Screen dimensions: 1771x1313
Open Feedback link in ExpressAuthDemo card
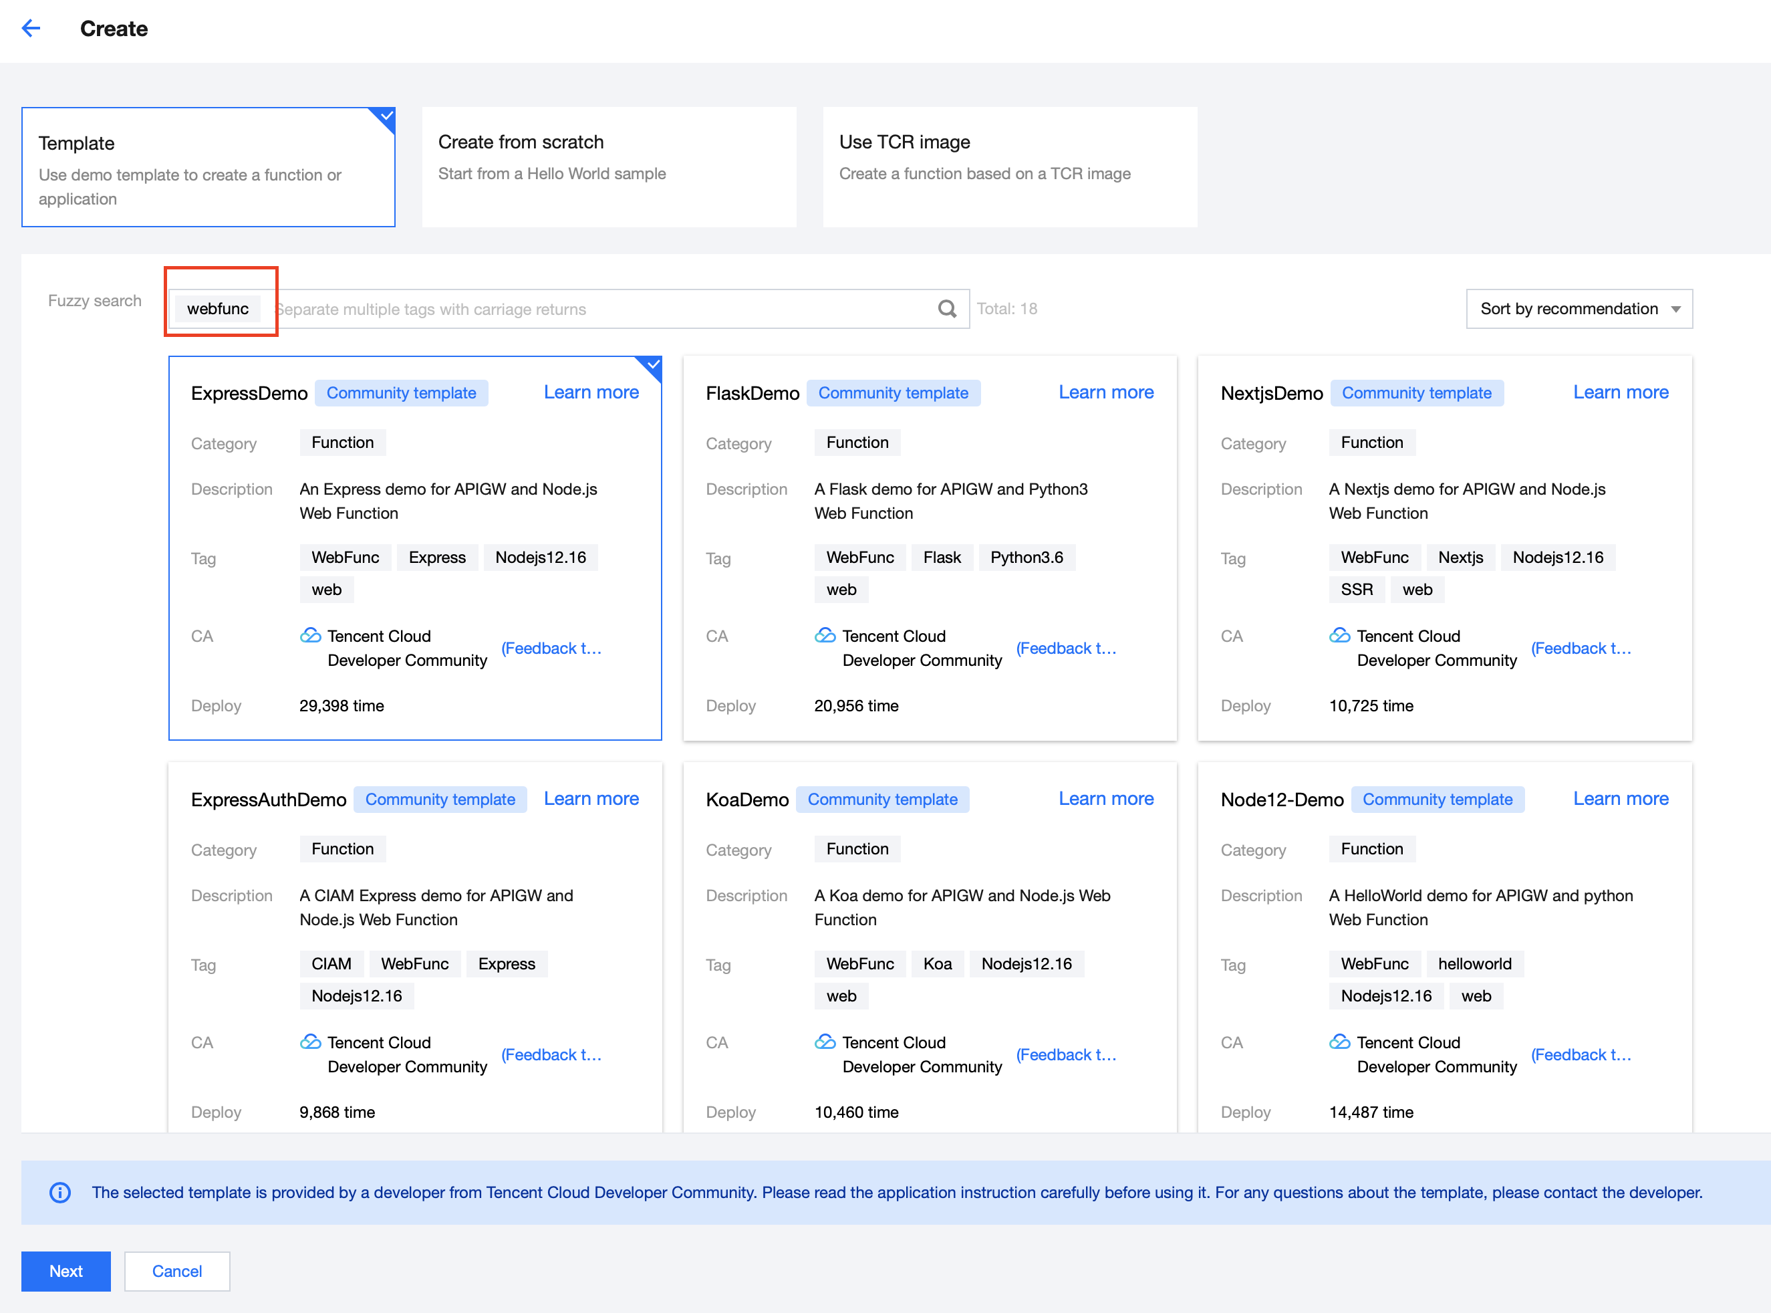point(551,1055)
